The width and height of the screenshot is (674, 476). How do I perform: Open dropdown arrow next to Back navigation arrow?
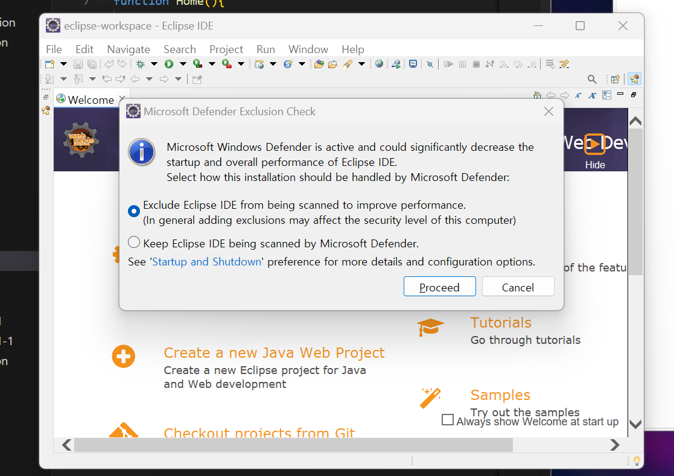tap(149, 79)
